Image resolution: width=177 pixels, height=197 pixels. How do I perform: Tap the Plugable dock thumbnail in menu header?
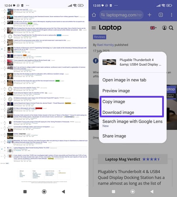click(109, 62)
